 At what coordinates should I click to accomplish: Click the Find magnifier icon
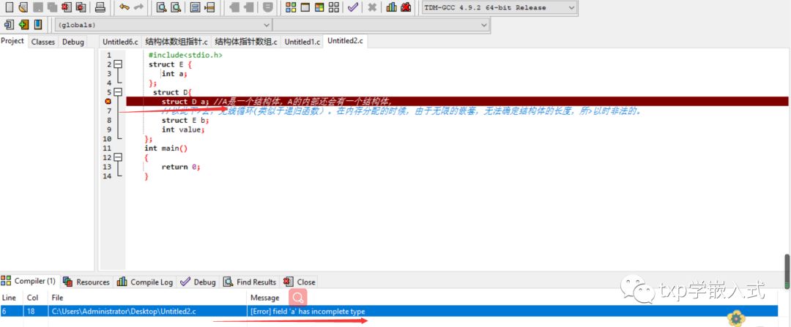[161, 7]
